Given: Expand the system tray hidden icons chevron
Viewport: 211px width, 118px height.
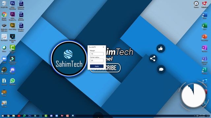Looking at the screenshot, I should [x=195, y=116].
